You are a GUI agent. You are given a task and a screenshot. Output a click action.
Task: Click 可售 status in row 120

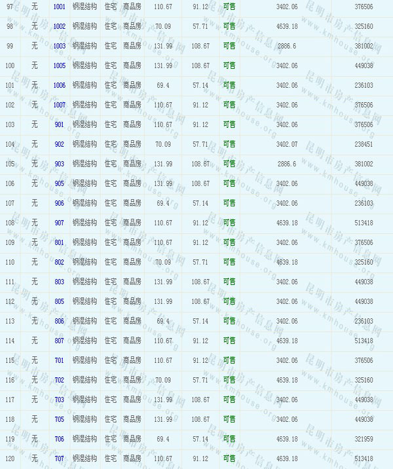pyautogui.click(x=229, y=459)
